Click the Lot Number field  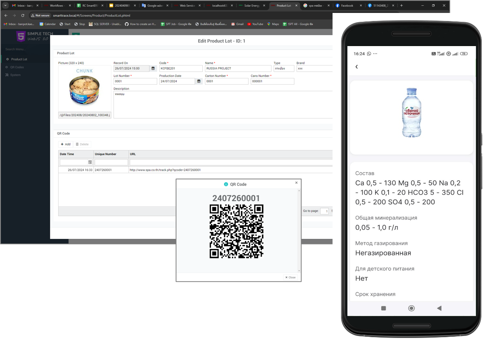click(x=135, y=81)
